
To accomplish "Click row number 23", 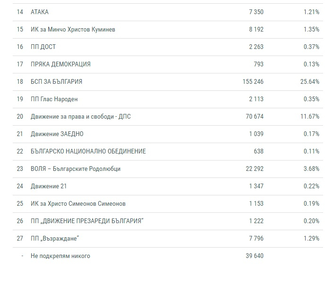I will tap(20, 169).
